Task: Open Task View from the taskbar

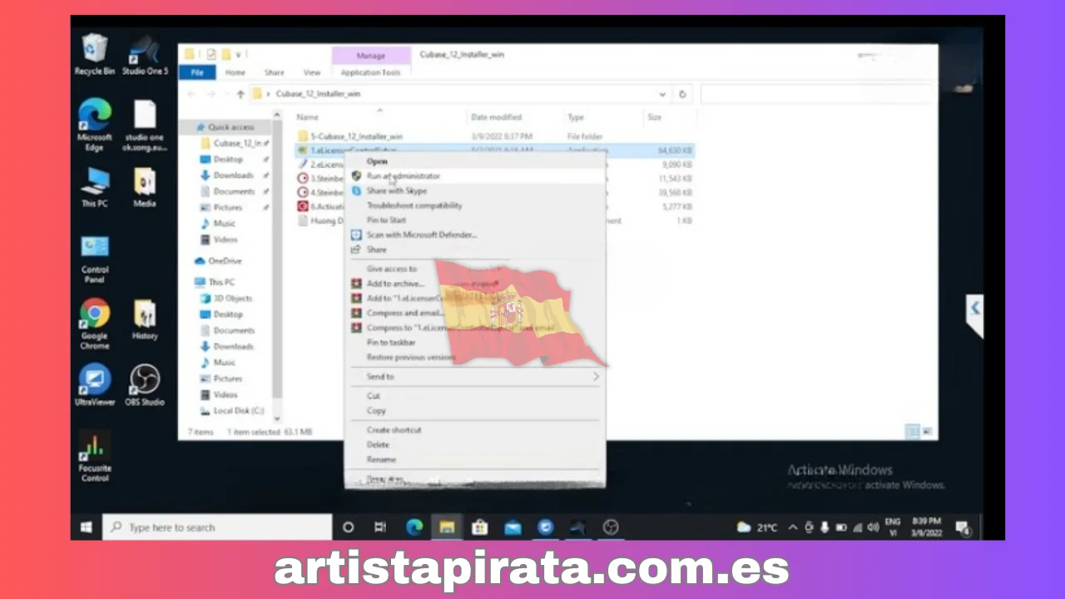Action: click(380, 527)
